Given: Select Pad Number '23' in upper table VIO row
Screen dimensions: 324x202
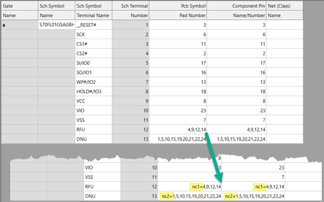Looking at the screenshot, I should pyautogui.click(x=178, y=111).
